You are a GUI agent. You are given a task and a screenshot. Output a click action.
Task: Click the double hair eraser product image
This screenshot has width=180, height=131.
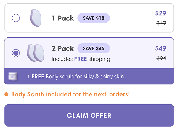pos(35,53)
